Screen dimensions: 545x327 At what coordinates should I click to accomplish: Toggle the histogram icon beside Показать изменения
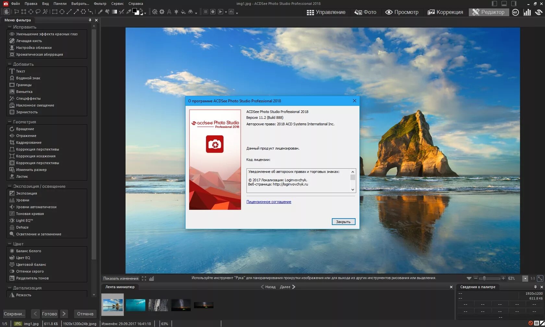[x=151, y=278]
